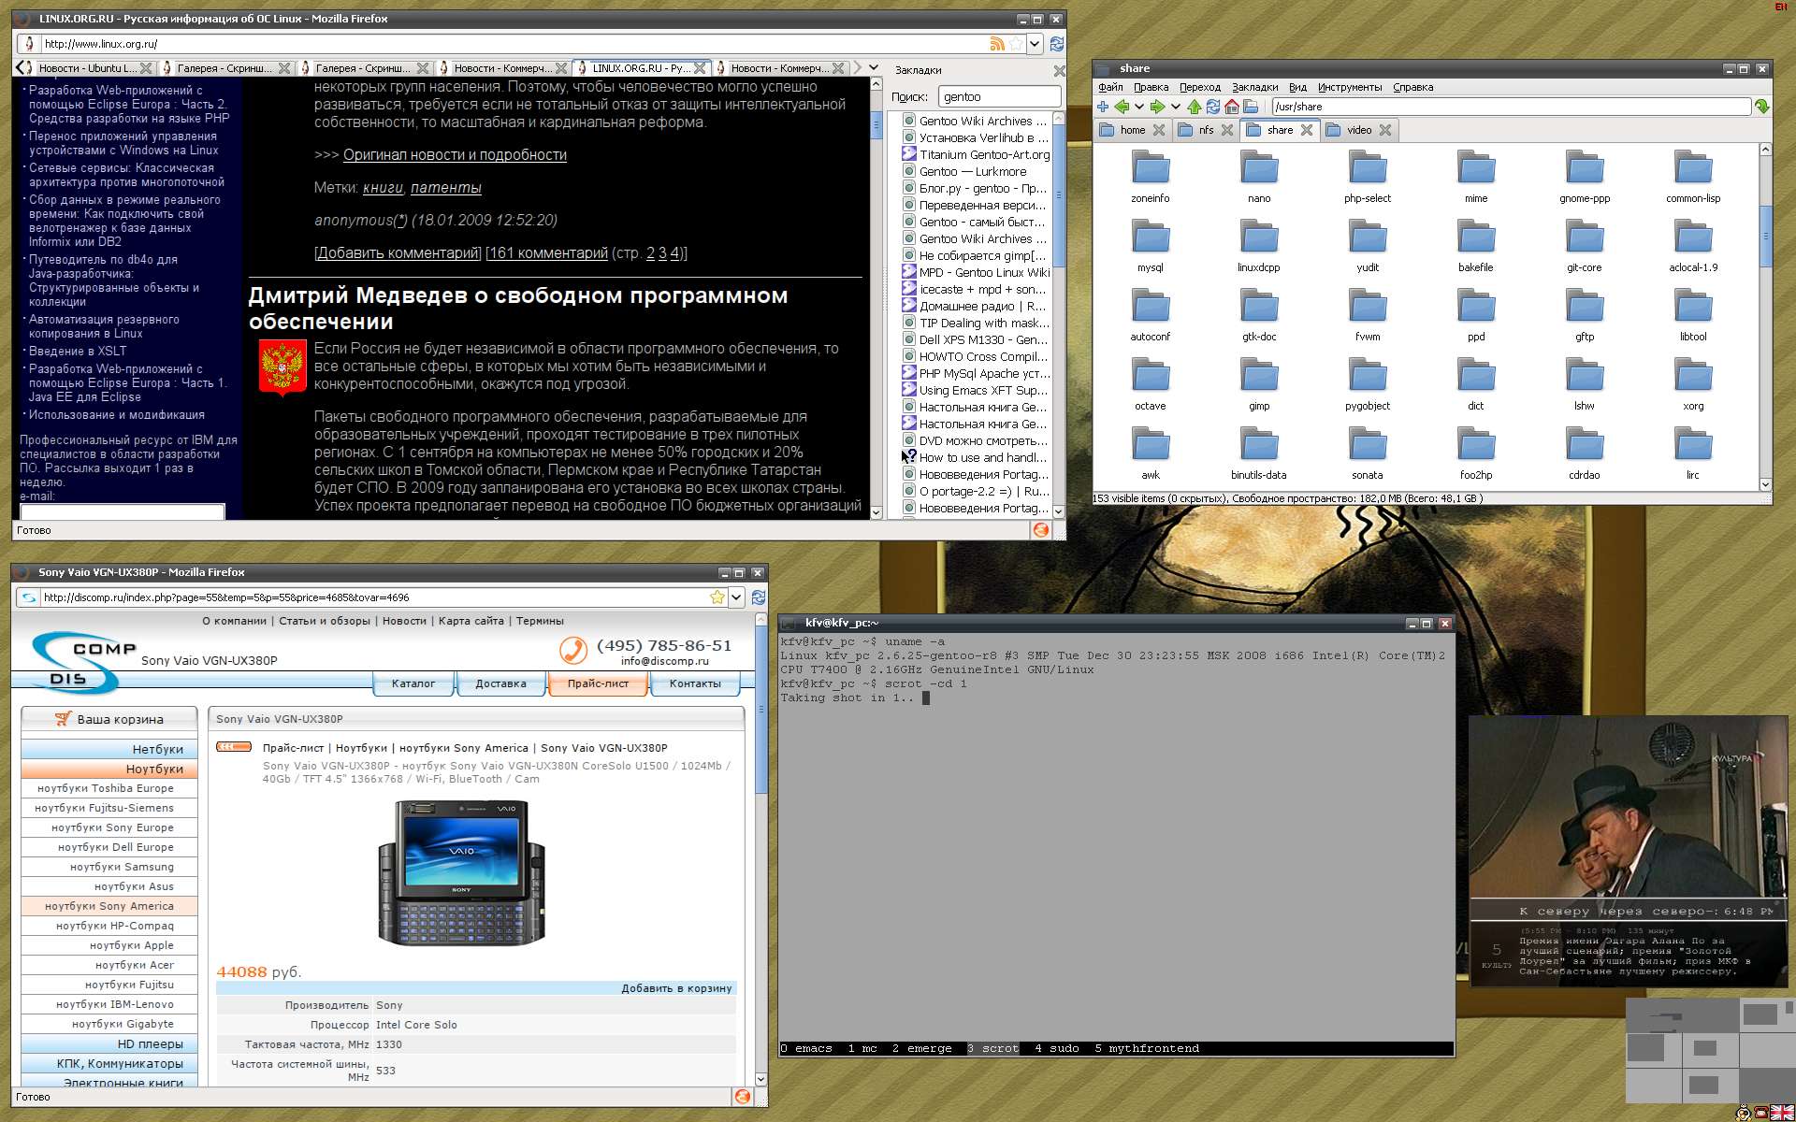The image size is (1796, 1122).
Task: Open the Инструменты menu in file manager
Action: click(x=1350, y=87)
